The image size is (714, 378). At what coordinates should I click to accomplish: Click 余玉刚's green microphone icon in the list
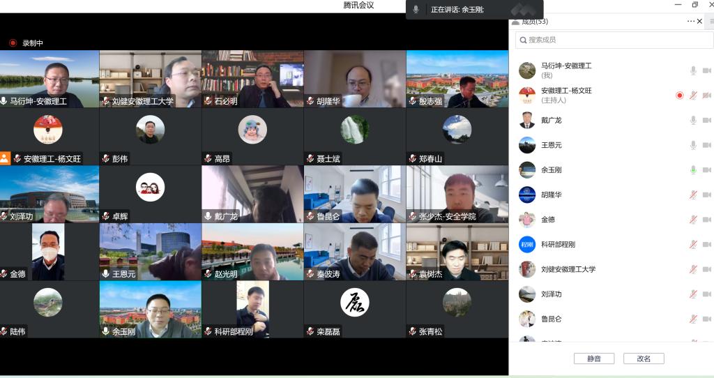[x=693, y=169]
